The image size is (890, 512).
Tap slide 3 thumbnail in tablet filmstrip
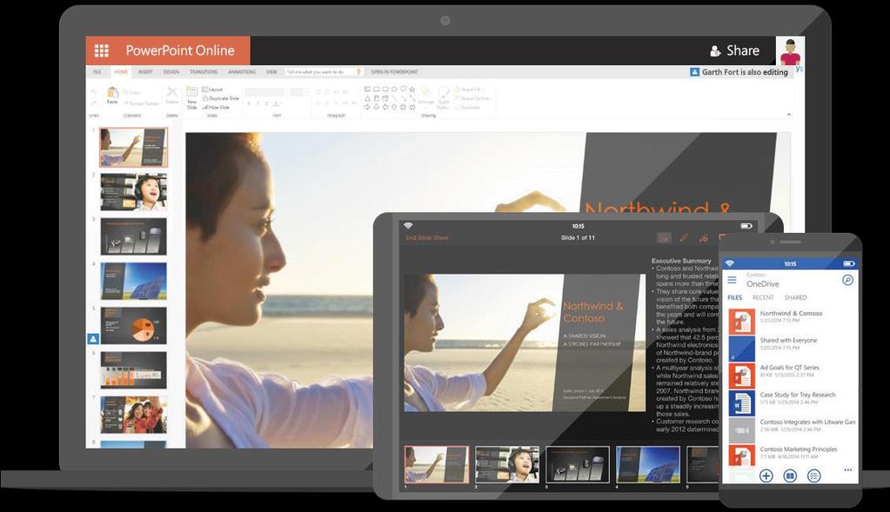[x=578, y=464]
